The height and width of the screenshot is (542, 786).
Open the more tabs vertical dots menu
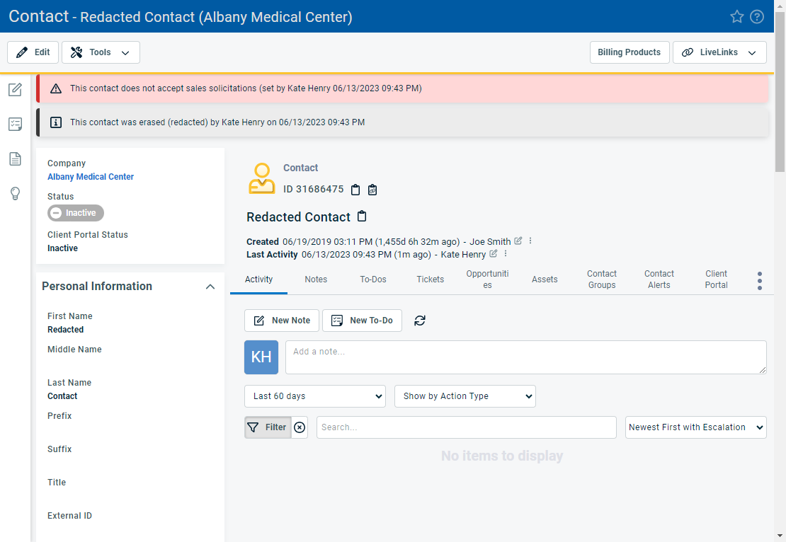759,281
